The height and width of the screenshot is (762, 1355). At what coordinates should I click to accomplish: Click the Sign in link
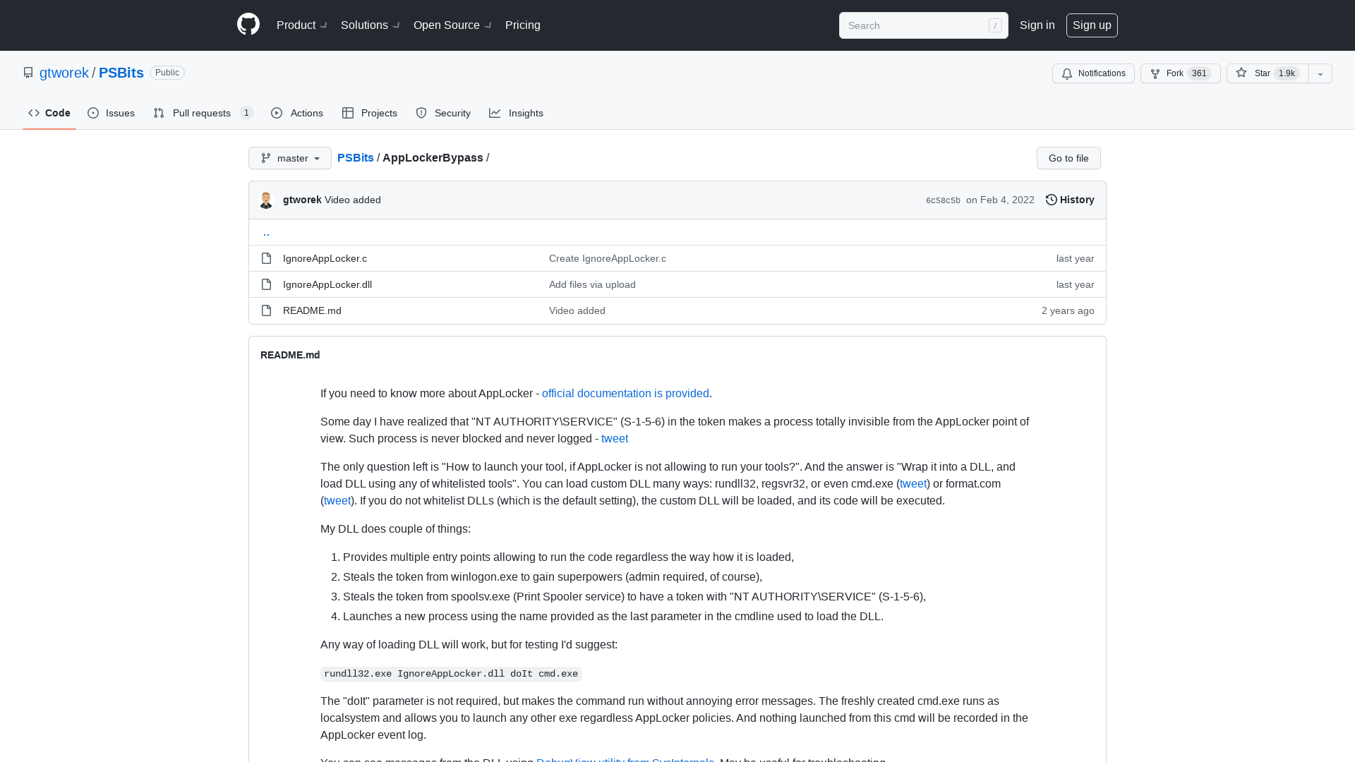(1037, 25)
